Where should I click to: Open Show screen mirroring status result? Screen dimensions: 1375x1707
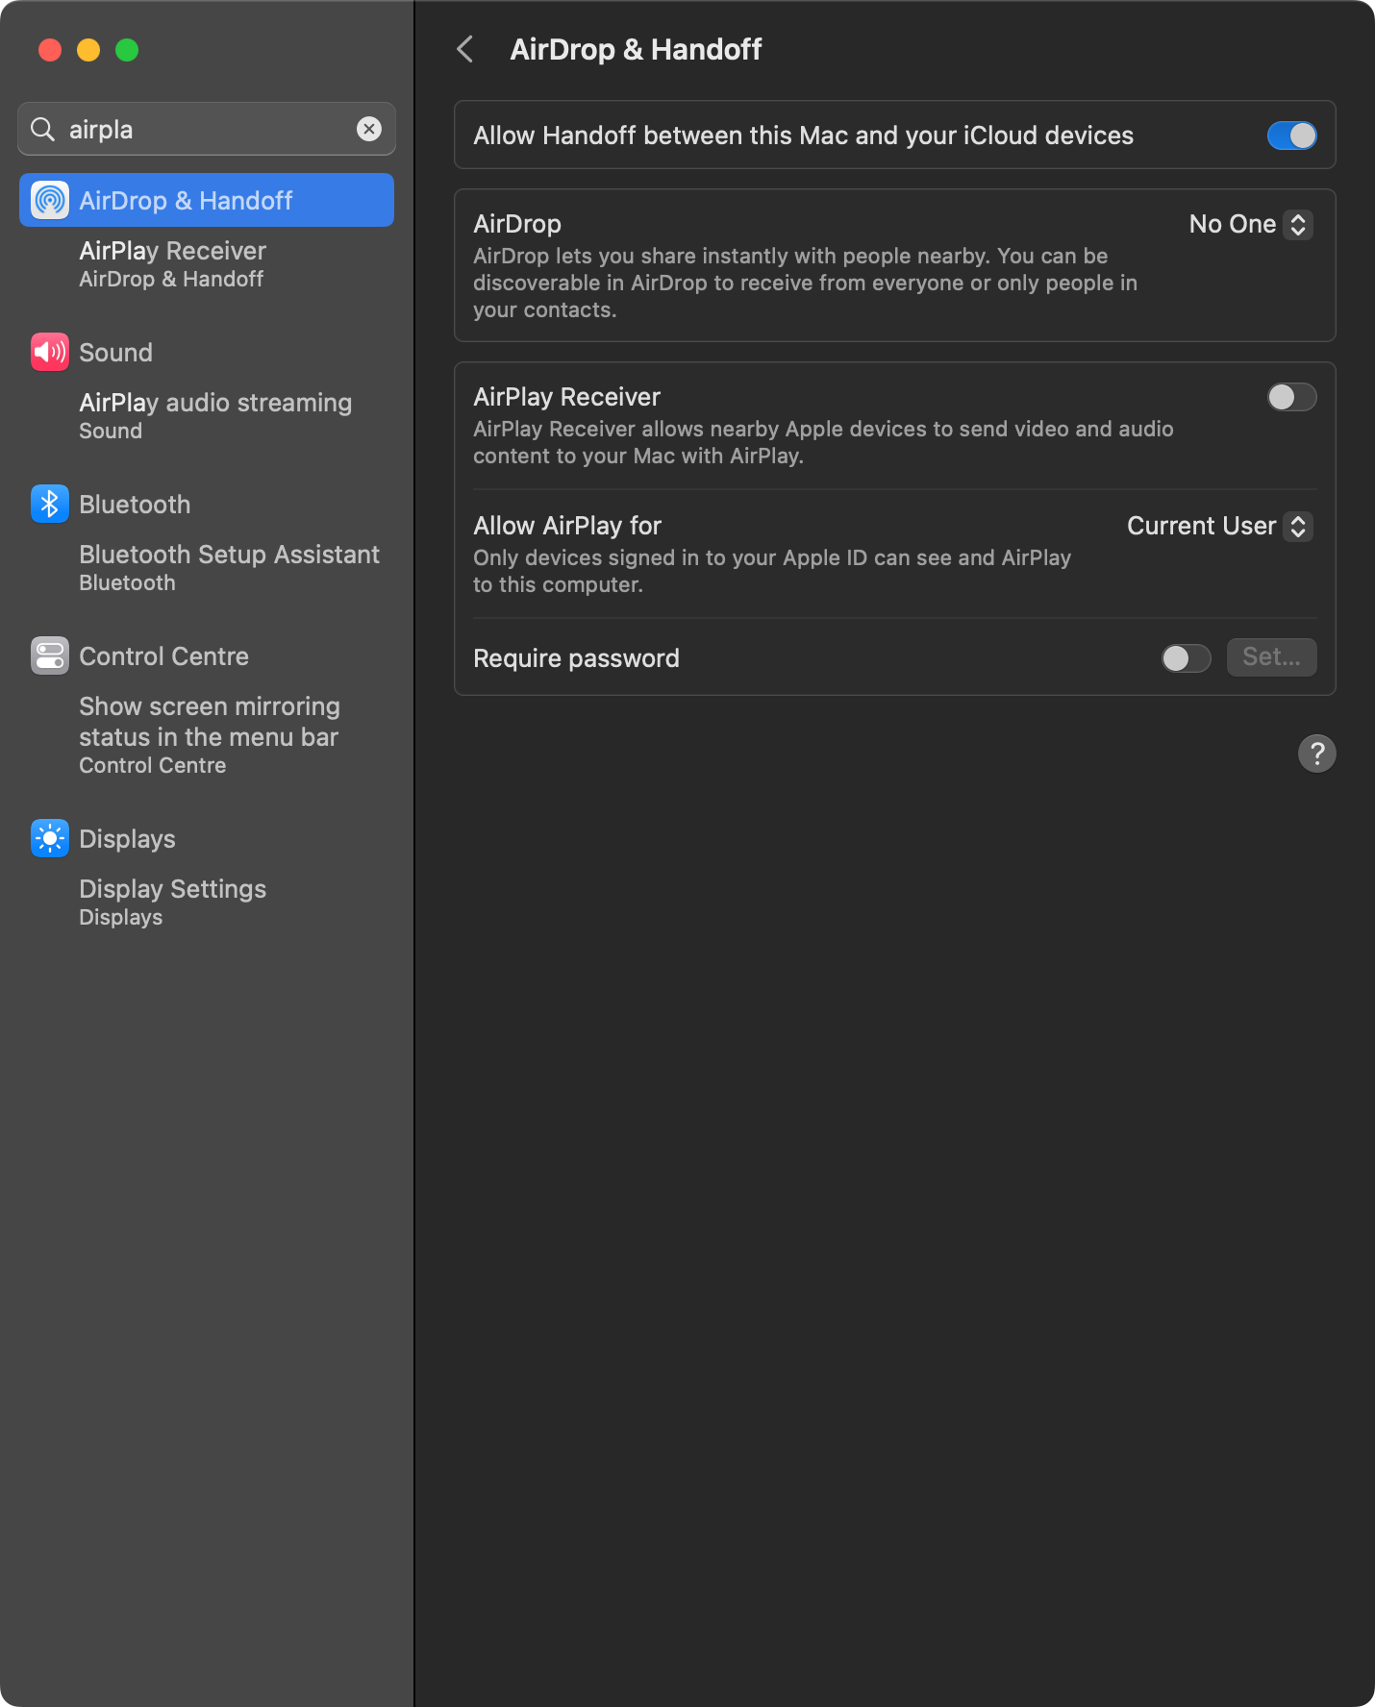point(207,735)
